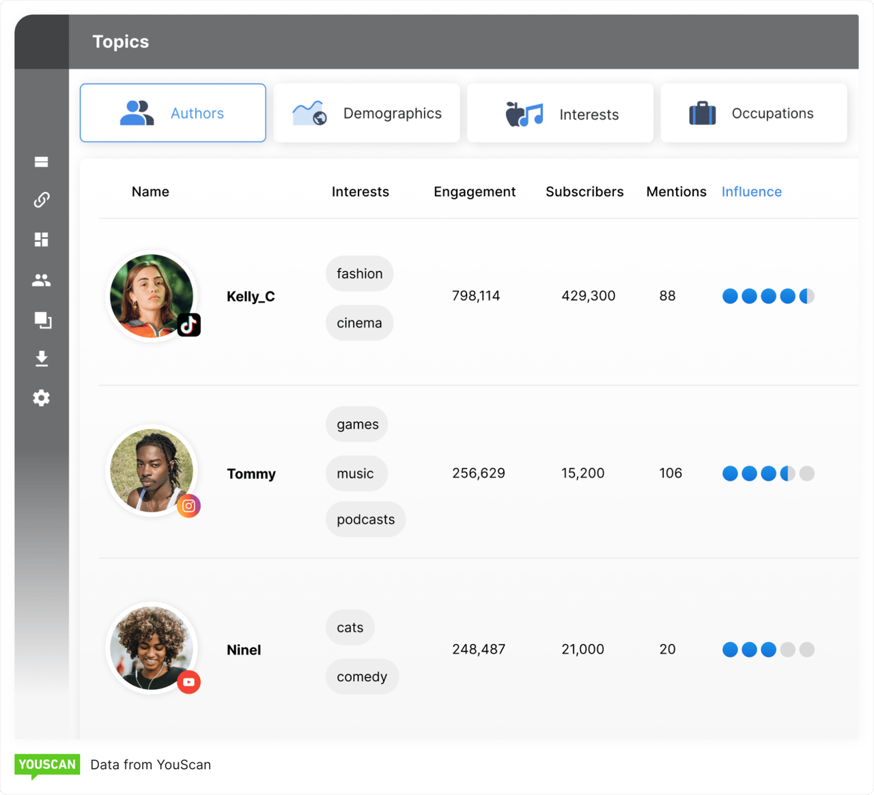Click the download icon in the sidebar
The height and width of the screenshot is (795, 874).
[42, 359]
